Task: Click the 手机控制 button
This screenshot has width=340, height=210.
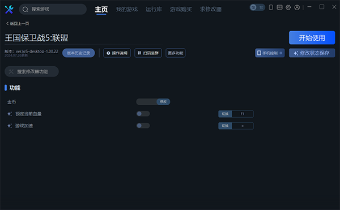Action: (x=270, y=53)
